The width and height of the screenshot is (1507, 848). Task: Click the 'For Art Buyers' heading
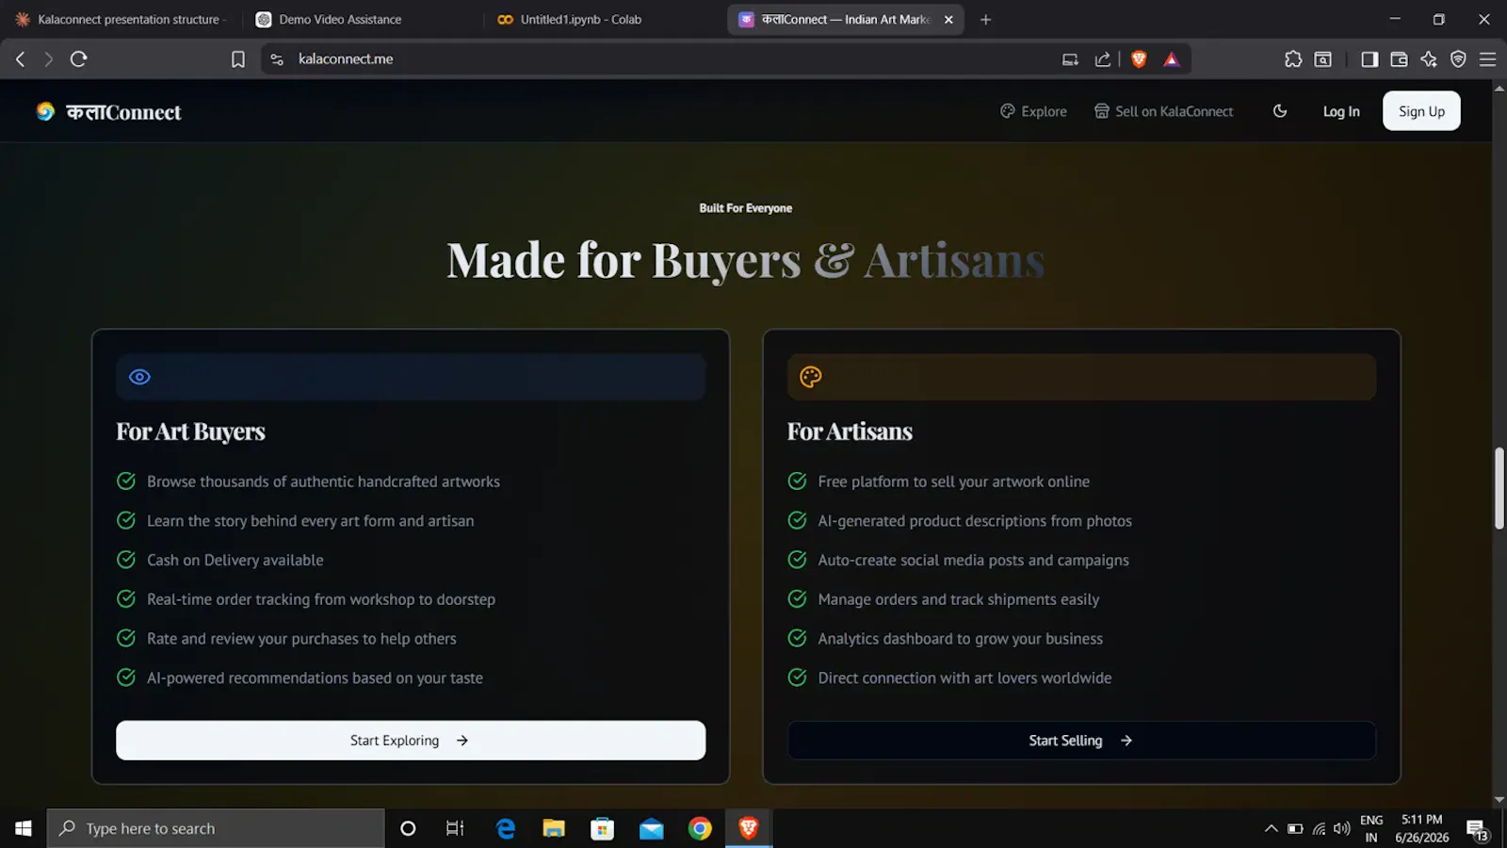point(190,432)
